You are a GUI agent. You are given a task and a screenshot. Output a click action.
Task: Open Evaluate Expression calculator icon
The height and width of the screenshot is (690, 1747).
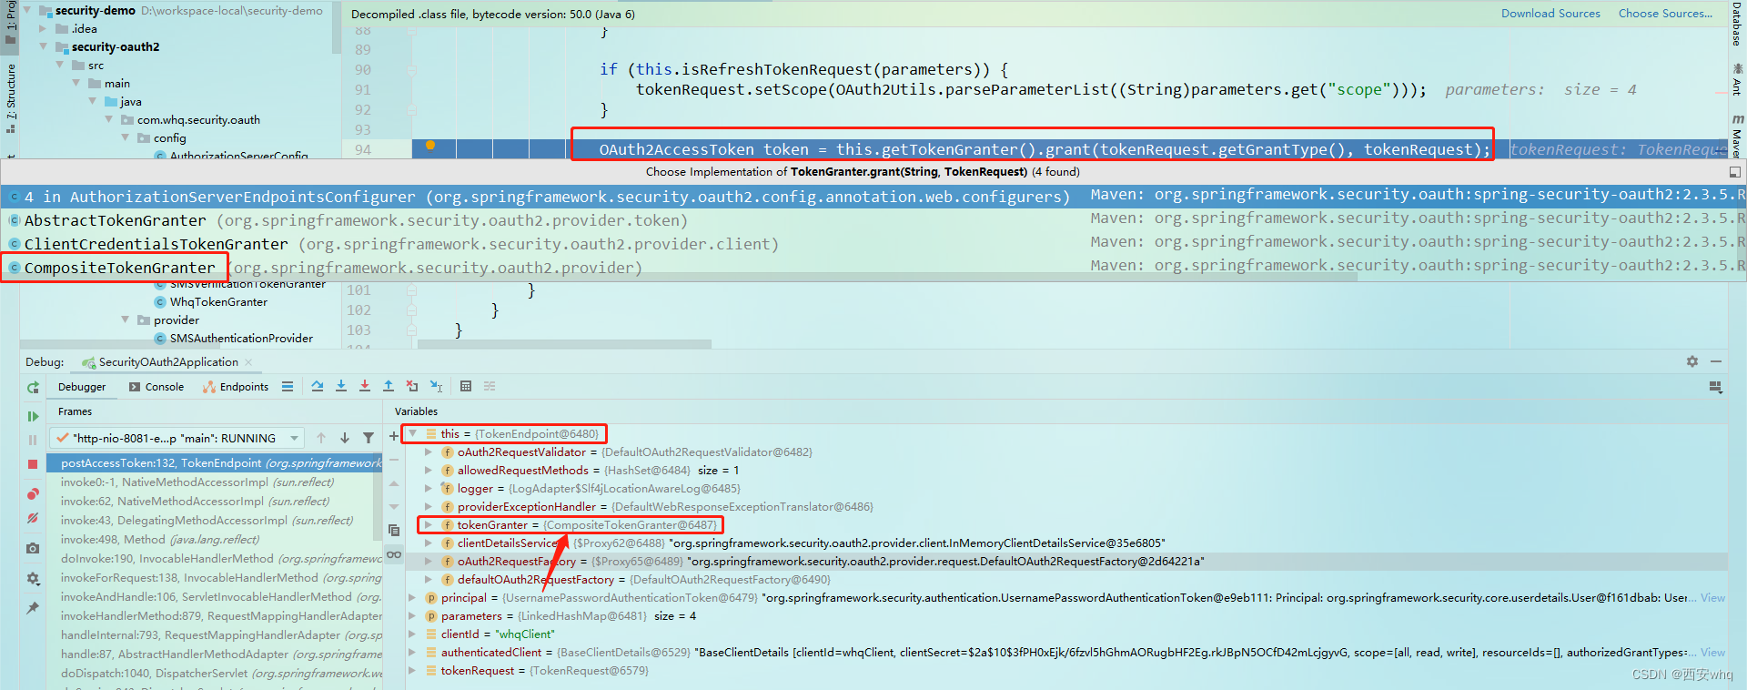(466, 387)
